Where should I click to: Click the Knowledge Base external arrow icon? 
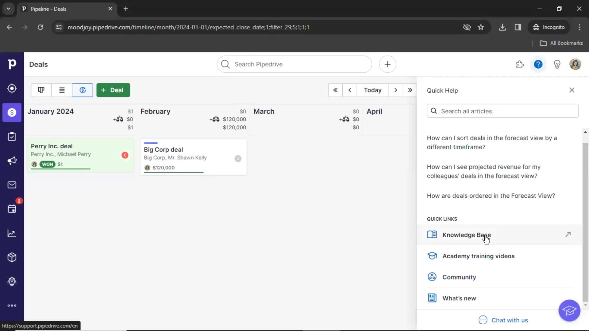pyautogui.click(x=568, y=234)
